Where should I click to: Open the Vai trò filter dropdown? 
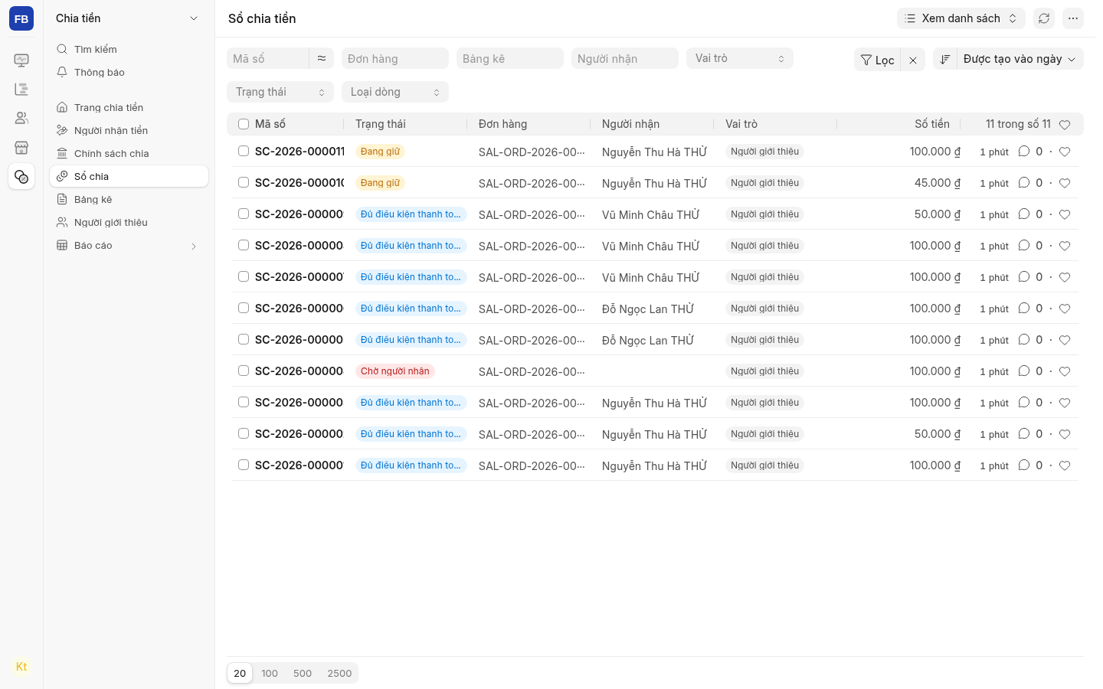(740, 58)
